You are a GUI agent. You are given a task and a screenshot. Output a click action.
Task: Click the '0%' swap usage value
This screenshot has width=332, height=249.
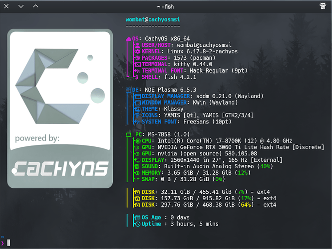pyautogui.click(x=219, y=179)
